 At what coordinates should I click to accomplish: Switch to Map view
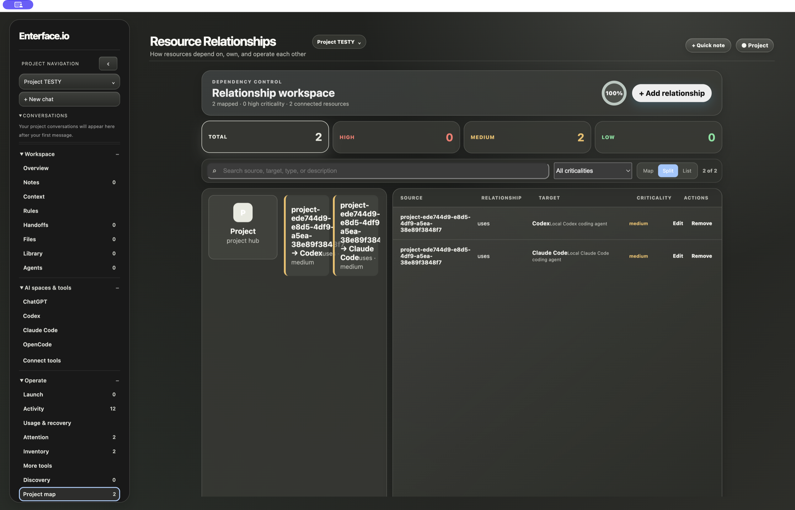(x=648, y=171)
